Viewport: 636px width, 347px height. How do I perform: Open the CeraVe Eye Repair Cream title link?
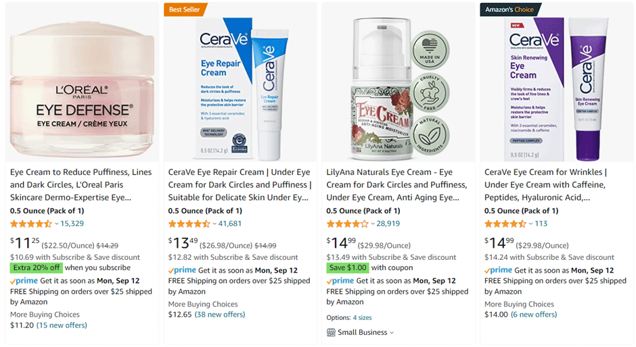tap(239, 185)
